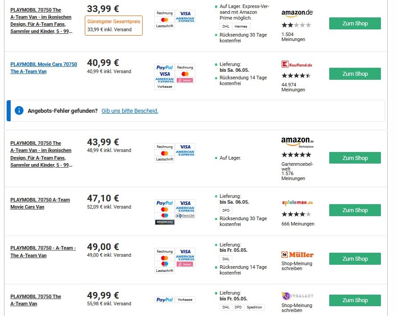Click 'Shop-Meinung schreiben' under Müller
Image resolution: width=397 pixels, height=316 pixels.
coord(297,266)
